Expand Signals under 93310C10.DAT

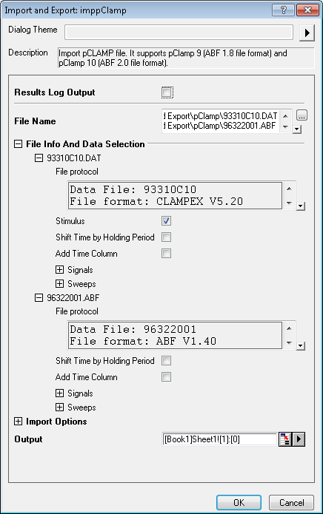[59, 270]
